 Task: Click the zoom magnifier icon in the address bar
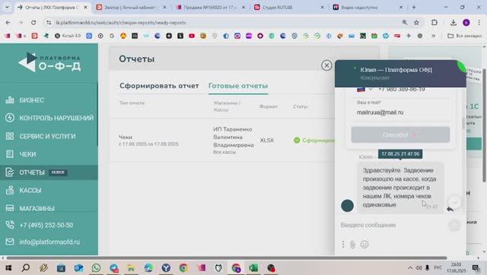(405, 22)
